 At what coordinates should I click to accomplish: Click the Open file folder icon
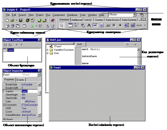pyautogui.click(x=13, y=20)
